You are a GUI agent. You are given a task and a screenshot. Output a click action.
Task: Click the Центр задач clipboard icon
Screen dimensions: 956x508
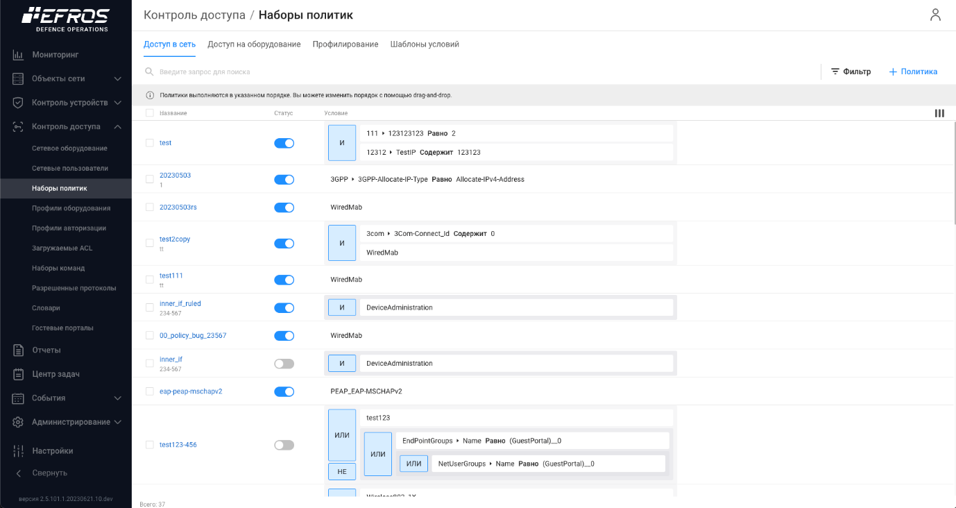(19, 375)
